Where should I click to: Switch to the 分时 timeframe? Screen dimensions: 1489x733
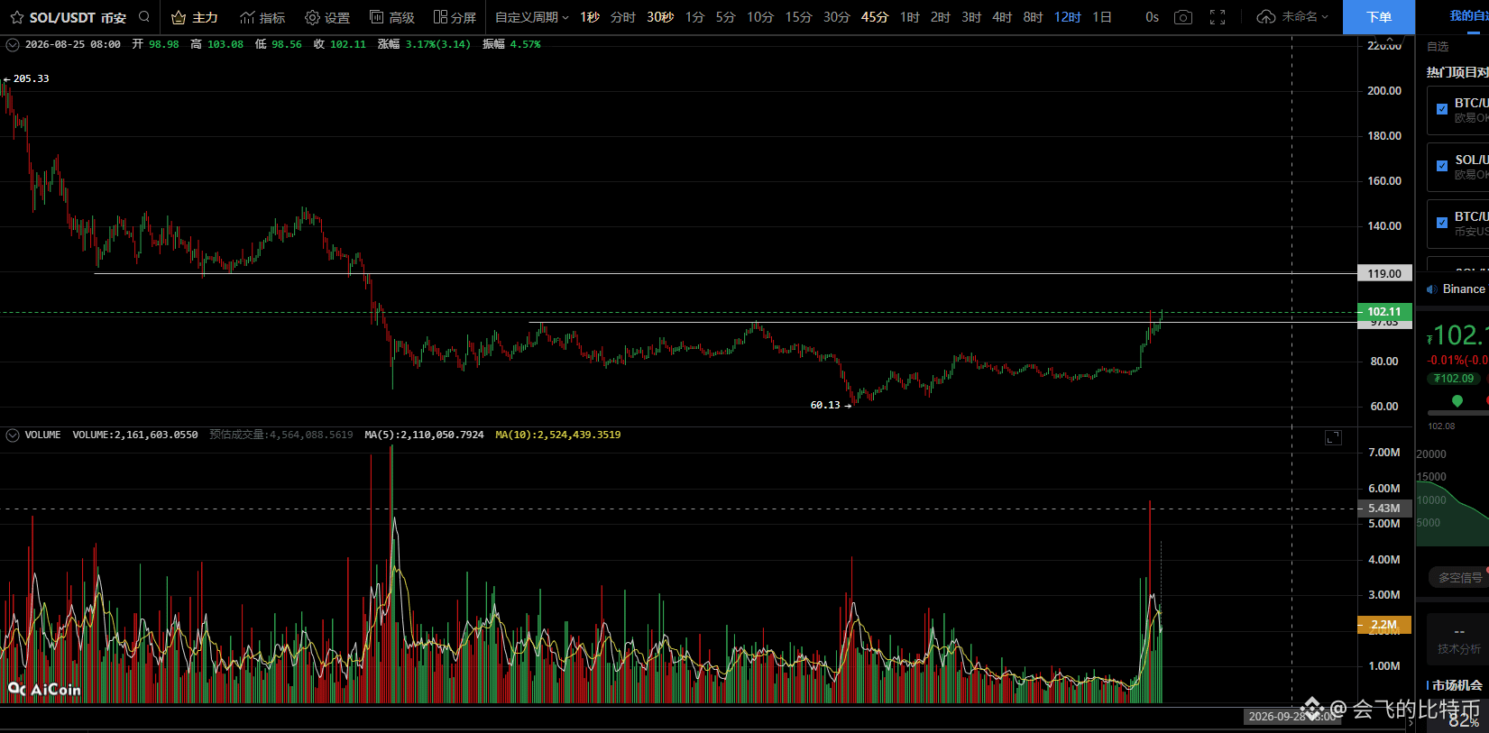622,17
